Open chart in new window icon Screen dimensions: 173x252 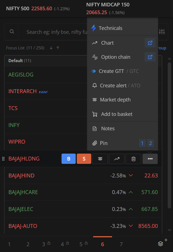pyautogui.click(x=150, y=43)
